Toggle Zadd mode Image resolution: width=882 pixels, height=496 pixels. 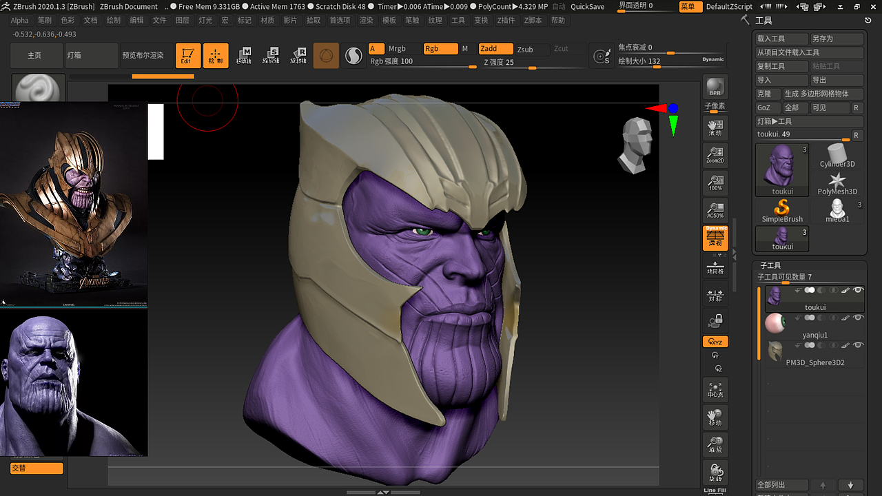pos(496,49)
